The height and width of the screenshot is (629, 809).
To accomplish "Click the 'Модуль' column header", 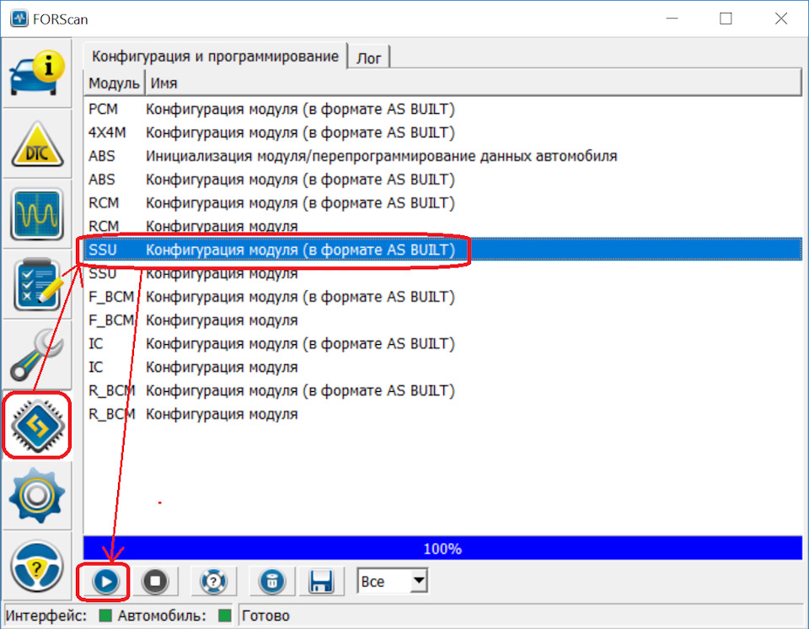I will coord(114,83).
